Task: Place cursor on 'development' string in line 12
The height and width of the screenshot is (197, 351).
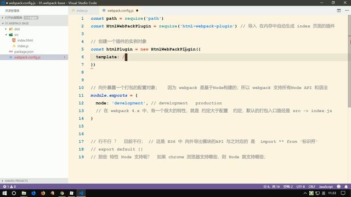Action: [x=128, y=103]
